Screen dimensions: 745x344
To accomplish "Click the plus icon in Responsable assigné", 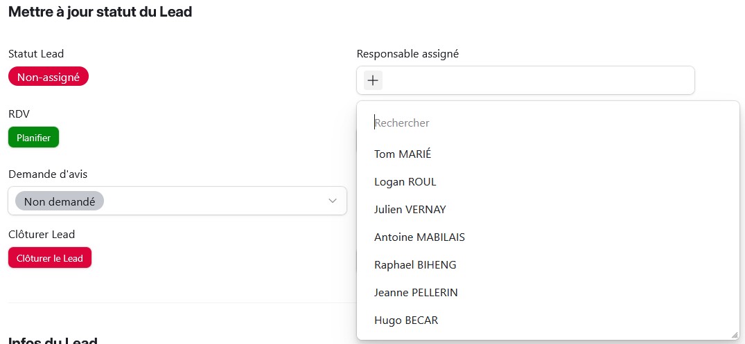I will [373, 80].
